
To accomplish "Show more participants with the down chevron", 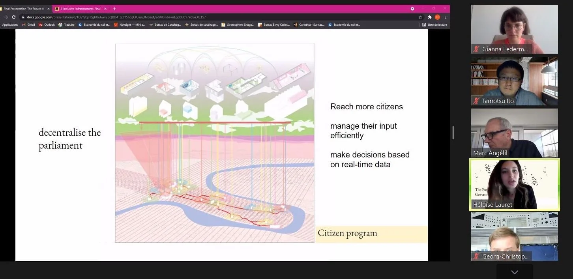I will click(x=515, y=272).
